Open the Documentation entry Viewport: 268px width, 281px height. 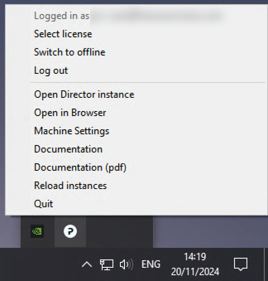pos(68,149)
